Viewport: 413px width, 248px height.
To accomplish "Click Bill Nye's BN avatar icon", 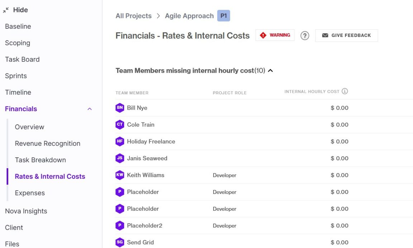I will click(x=120, y=108).
